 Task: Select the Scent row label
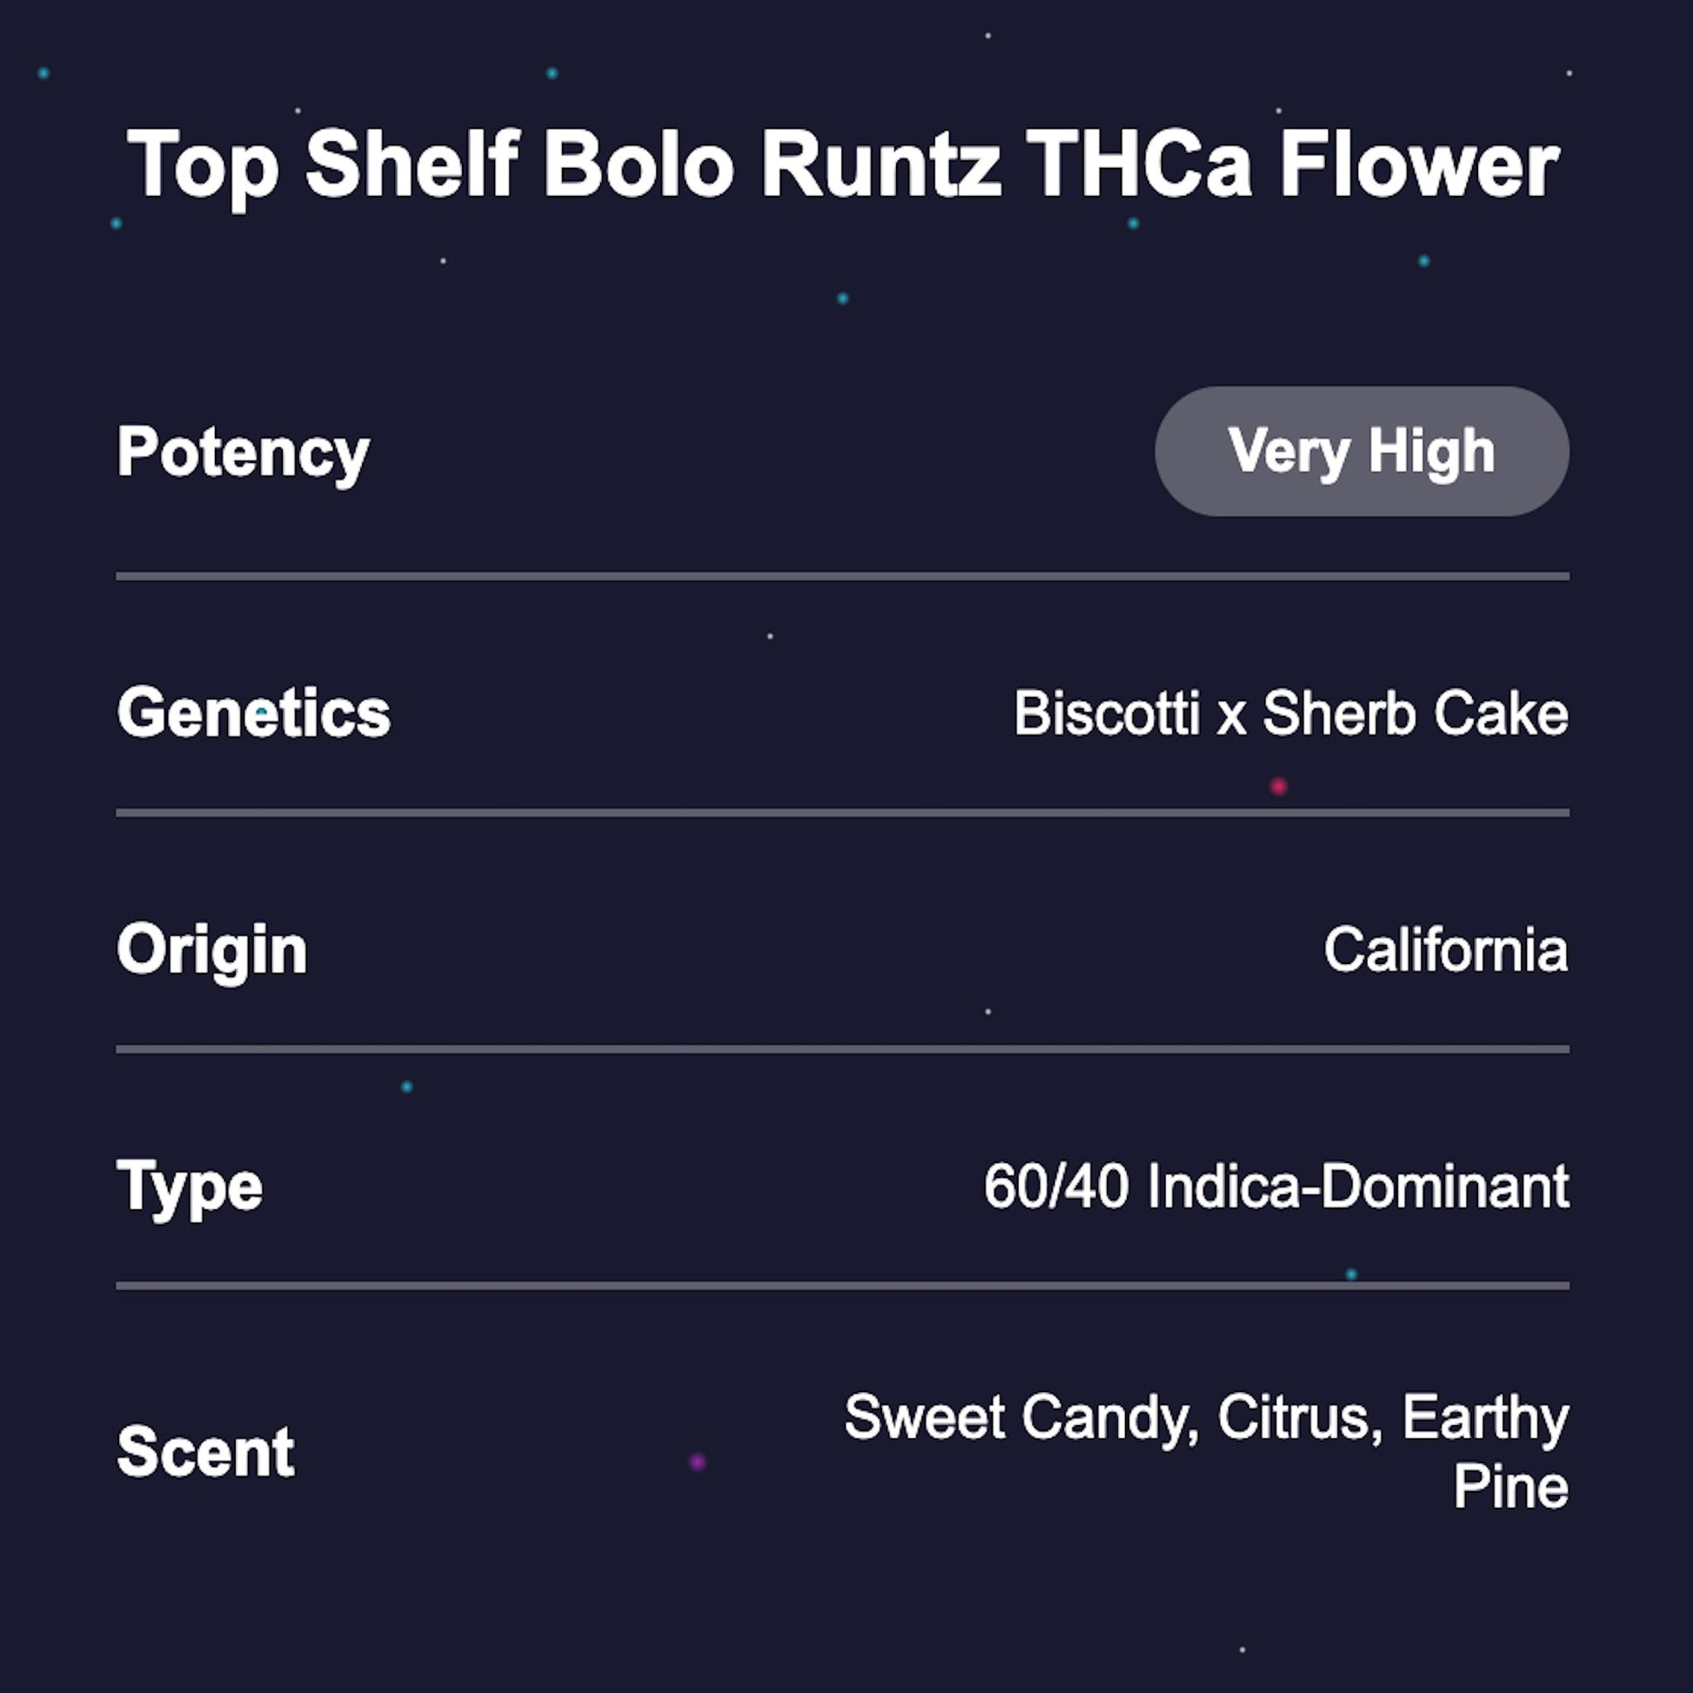point(205,1452)
